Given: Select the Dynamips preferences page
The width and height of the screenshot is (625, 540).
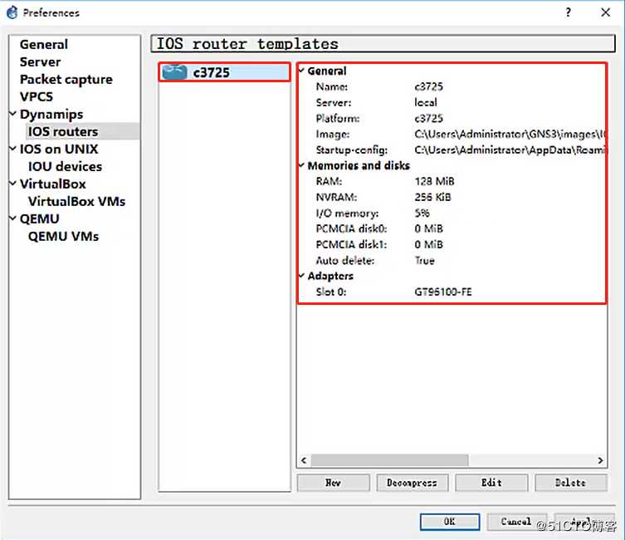Looking at the screenshot, I should [x=51, y=115].
